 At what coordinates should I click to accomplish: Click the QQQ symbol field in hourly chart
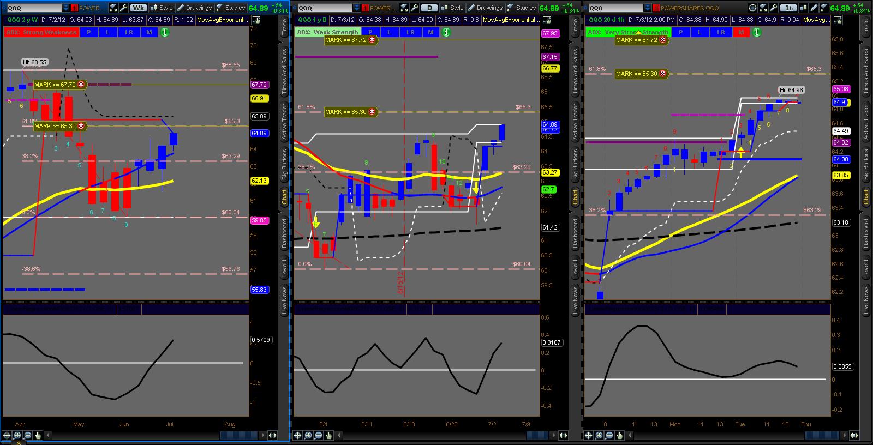[x=615, y=8]
